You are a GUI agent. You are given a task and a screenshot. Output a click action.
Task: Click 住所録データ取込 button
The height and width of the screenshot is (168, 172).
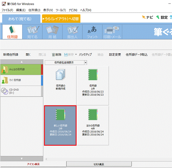(x=137, y=55)
